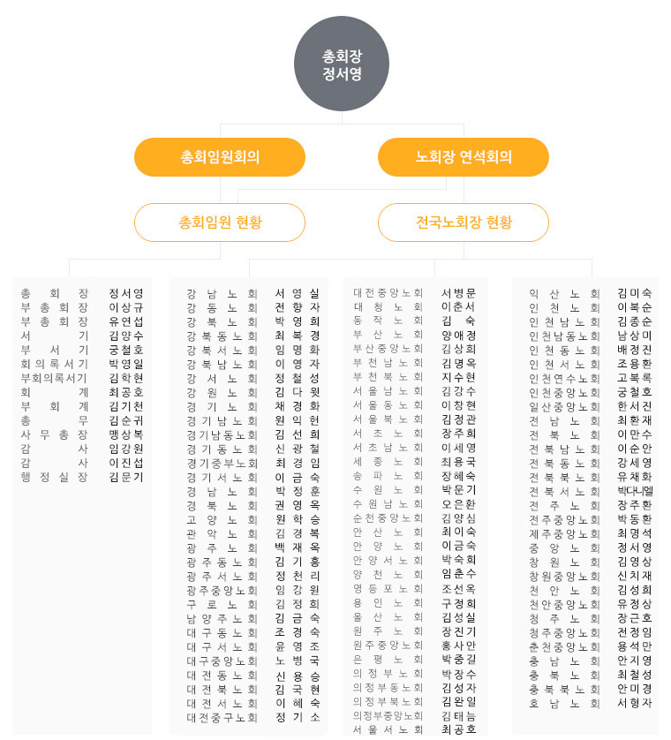Click the 익산노회 김미숙 entry

point(591,293)
